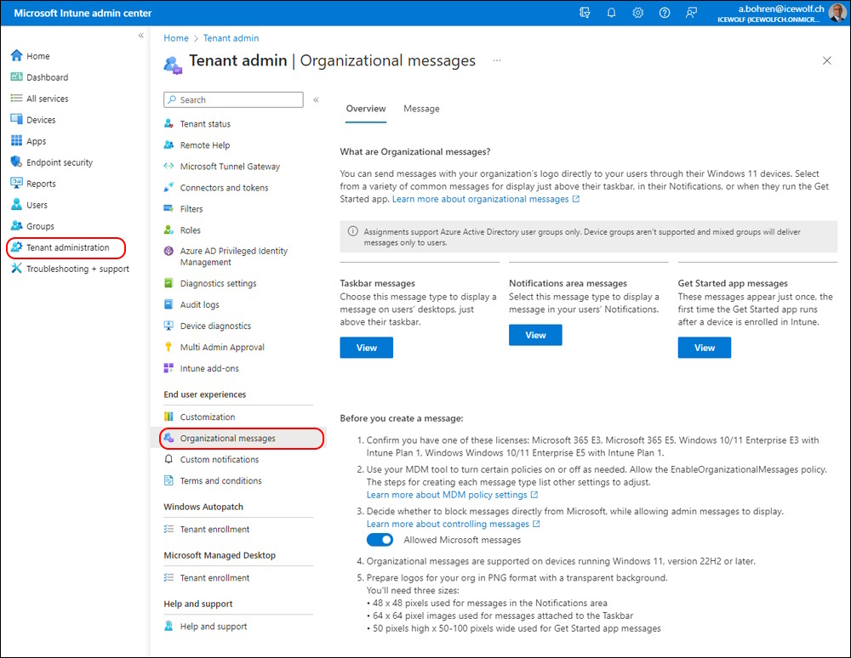Click View under Taskbar messages
The height and width of the screenshot is (658, 851).
point(366,348)
